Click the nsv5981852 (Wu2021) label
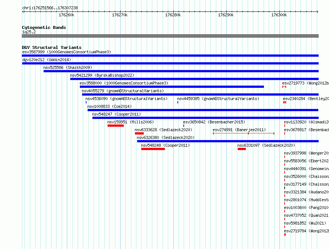The height and width of the screenshot is (249, 329). tap(305, 223)
